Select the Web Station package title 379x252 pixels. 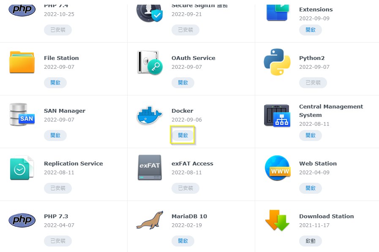pos(318,163)
